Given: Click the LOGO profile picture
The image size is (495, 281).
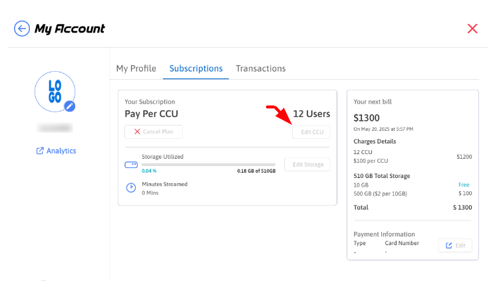Looking at the screenshot, I should [54, 91].
